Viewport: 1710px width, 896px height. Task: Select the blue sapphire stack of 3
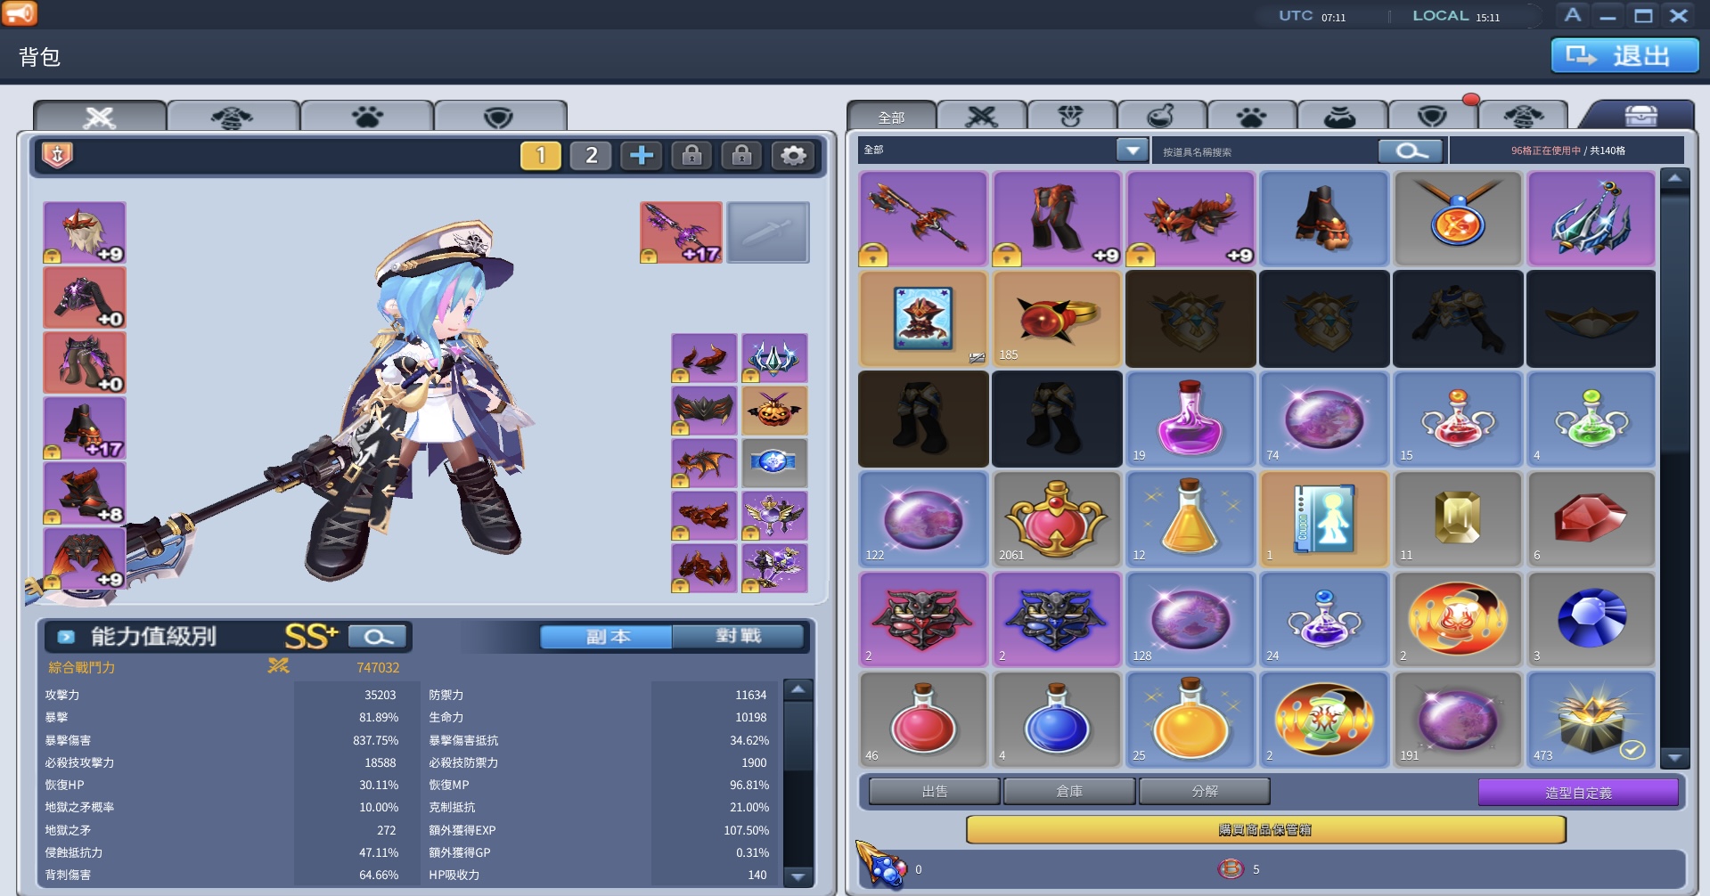coord(1591,620)
